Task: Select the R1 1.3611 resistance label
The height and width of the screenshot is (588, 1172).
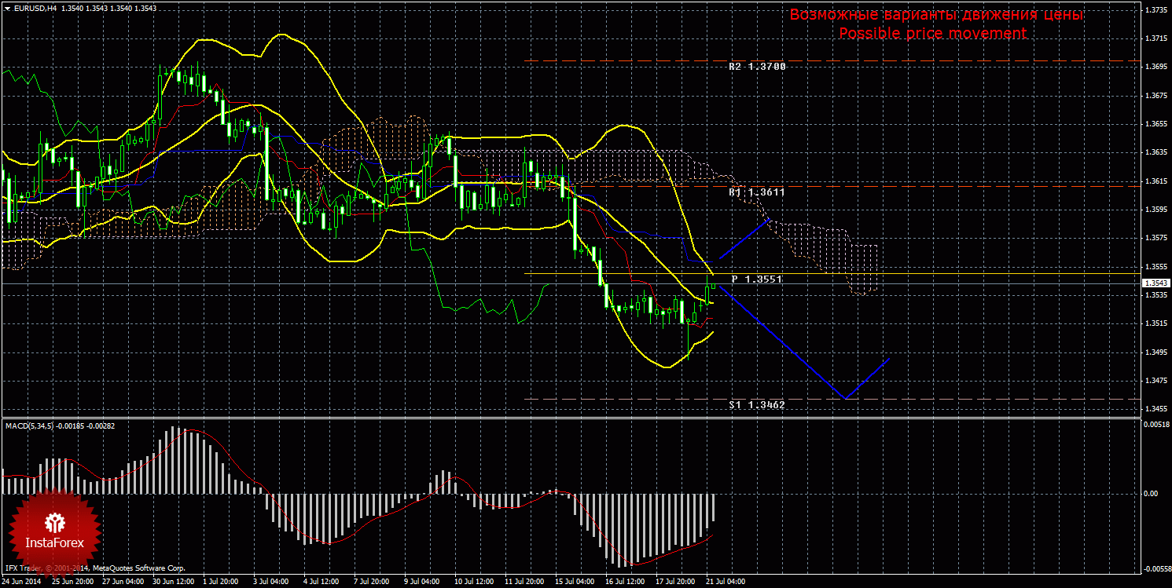Action: (756, 192)
